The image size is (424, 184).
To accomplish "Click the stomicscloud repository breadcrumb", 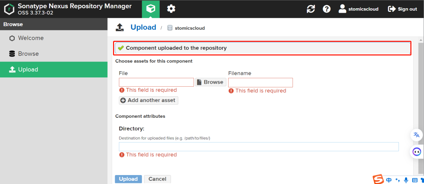I will pyautogui.click(x=189, y=28).
